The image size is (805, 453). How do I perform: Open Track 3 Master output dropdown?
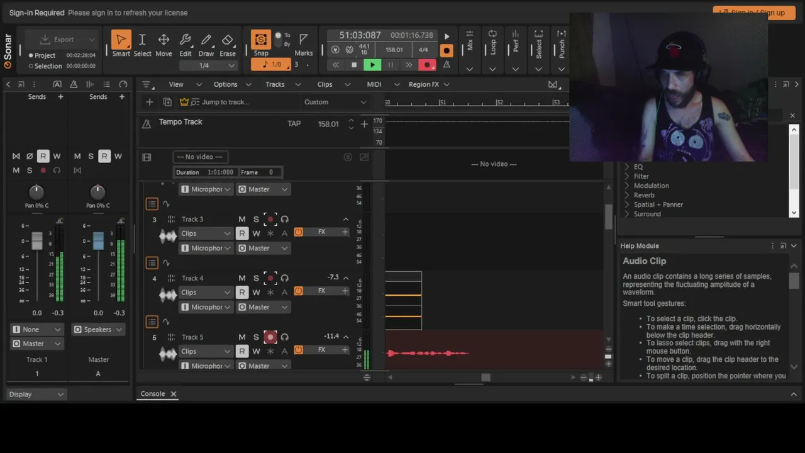[263, 248]
